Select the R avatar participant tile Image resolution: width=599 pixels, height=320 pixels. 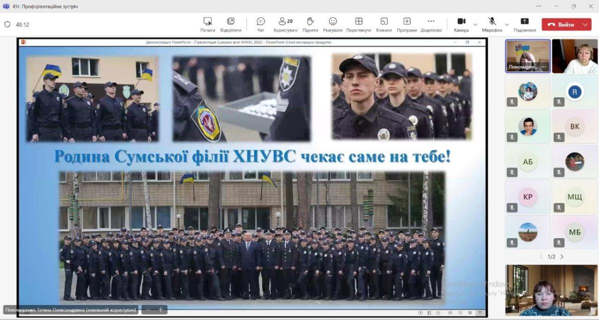(575, 91)
